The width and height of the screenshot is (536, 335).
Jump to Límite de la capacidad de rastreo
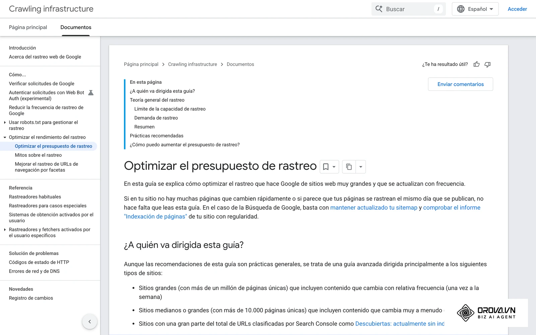[170, 109]
